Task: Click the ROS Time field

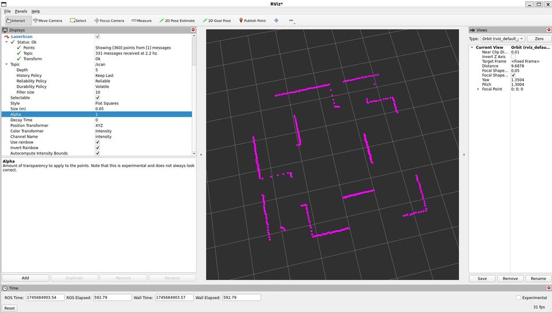Action: click(x=45, y=297)
